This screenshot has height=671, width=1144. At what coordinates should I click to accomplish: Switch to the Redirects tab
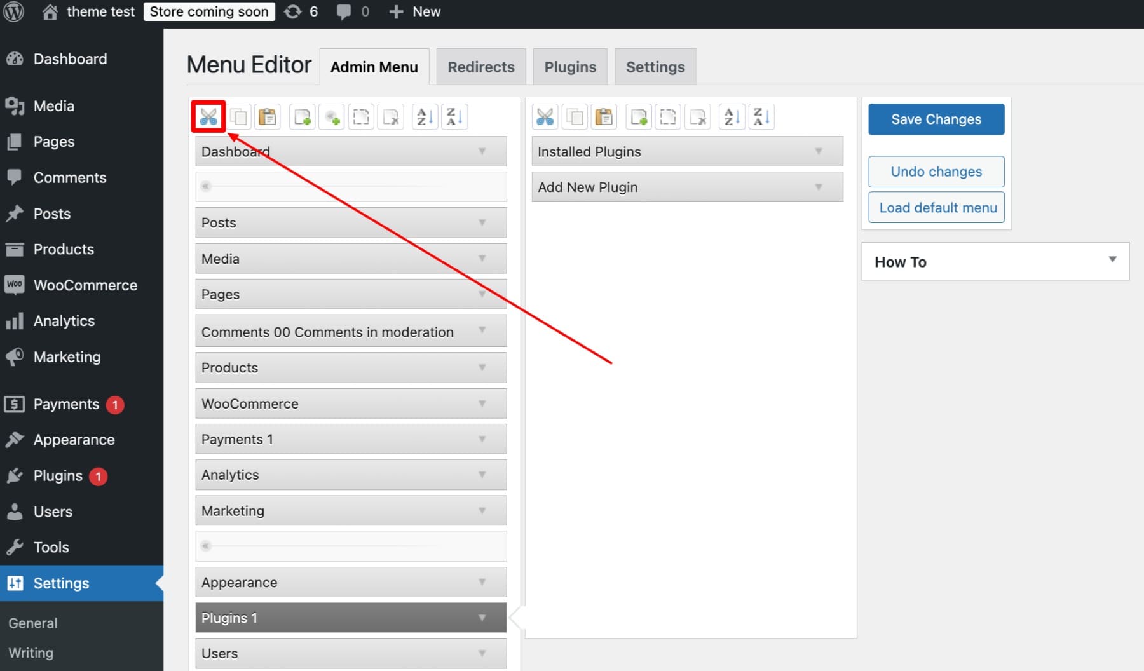480,66
